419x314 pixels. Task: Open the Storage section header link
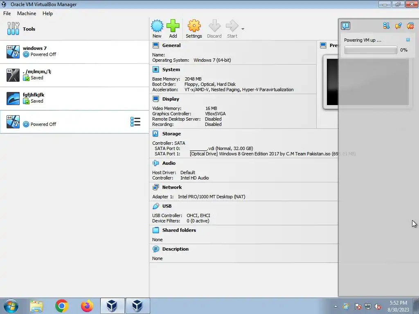click(171, 134)
